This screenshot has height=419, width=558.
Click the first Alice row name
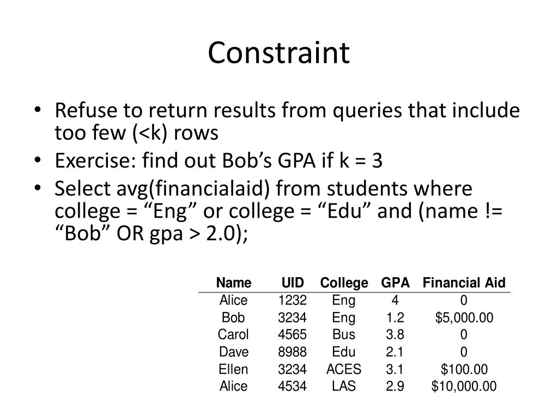[233, 301]
